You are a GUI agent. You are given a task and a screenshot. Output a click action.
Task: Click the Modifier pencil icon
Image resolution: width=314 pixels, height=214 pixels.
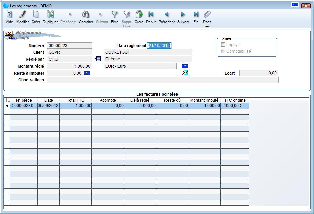(x=22, y=14)
